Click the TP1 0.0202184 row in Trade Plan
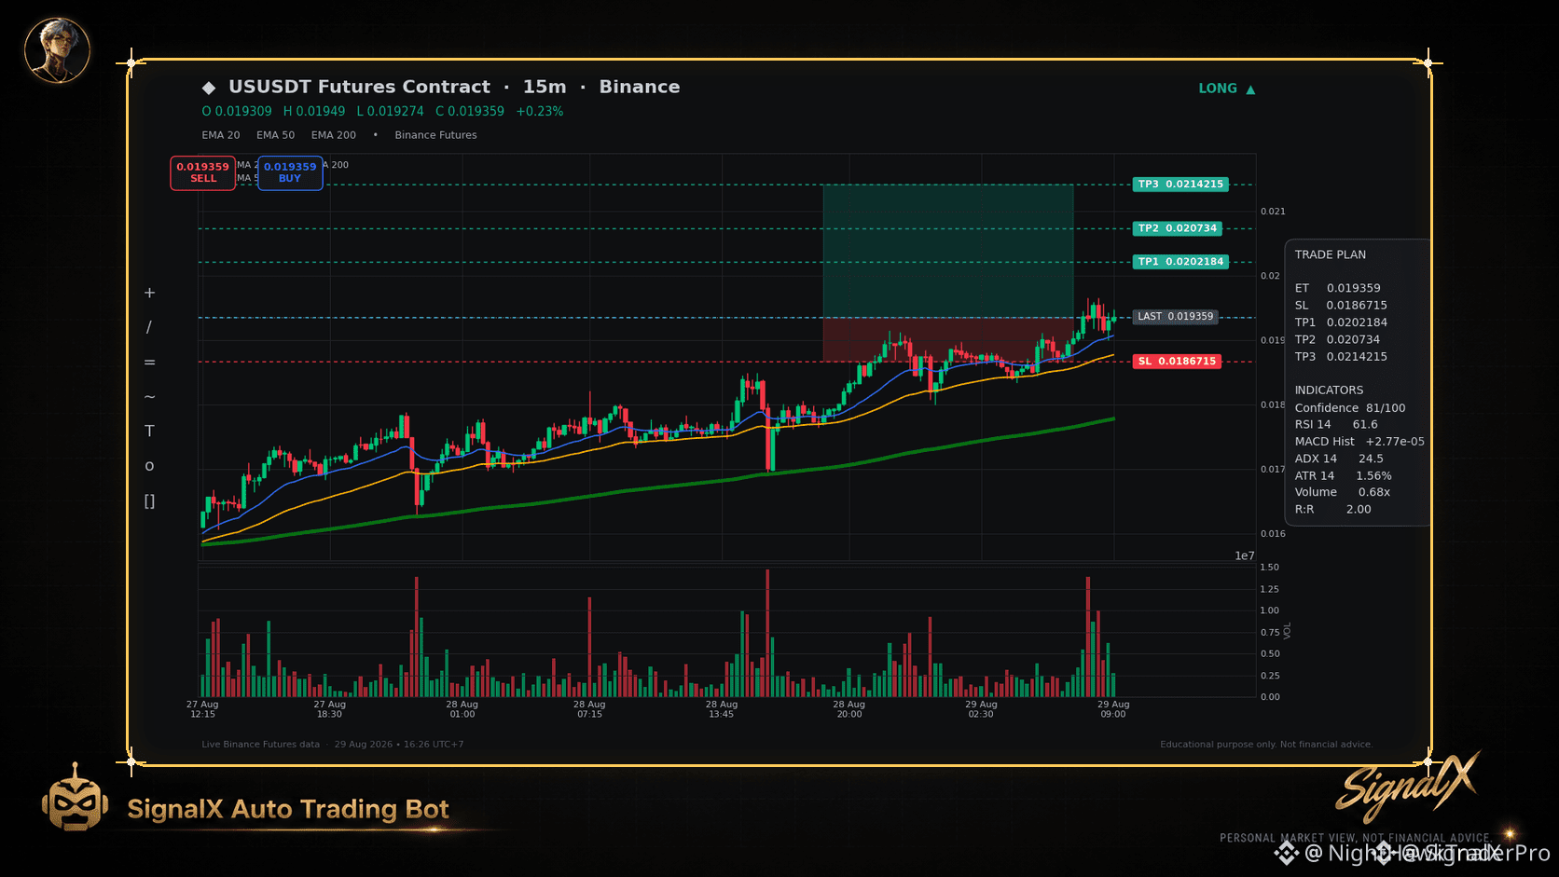 tap(1341, 322)
